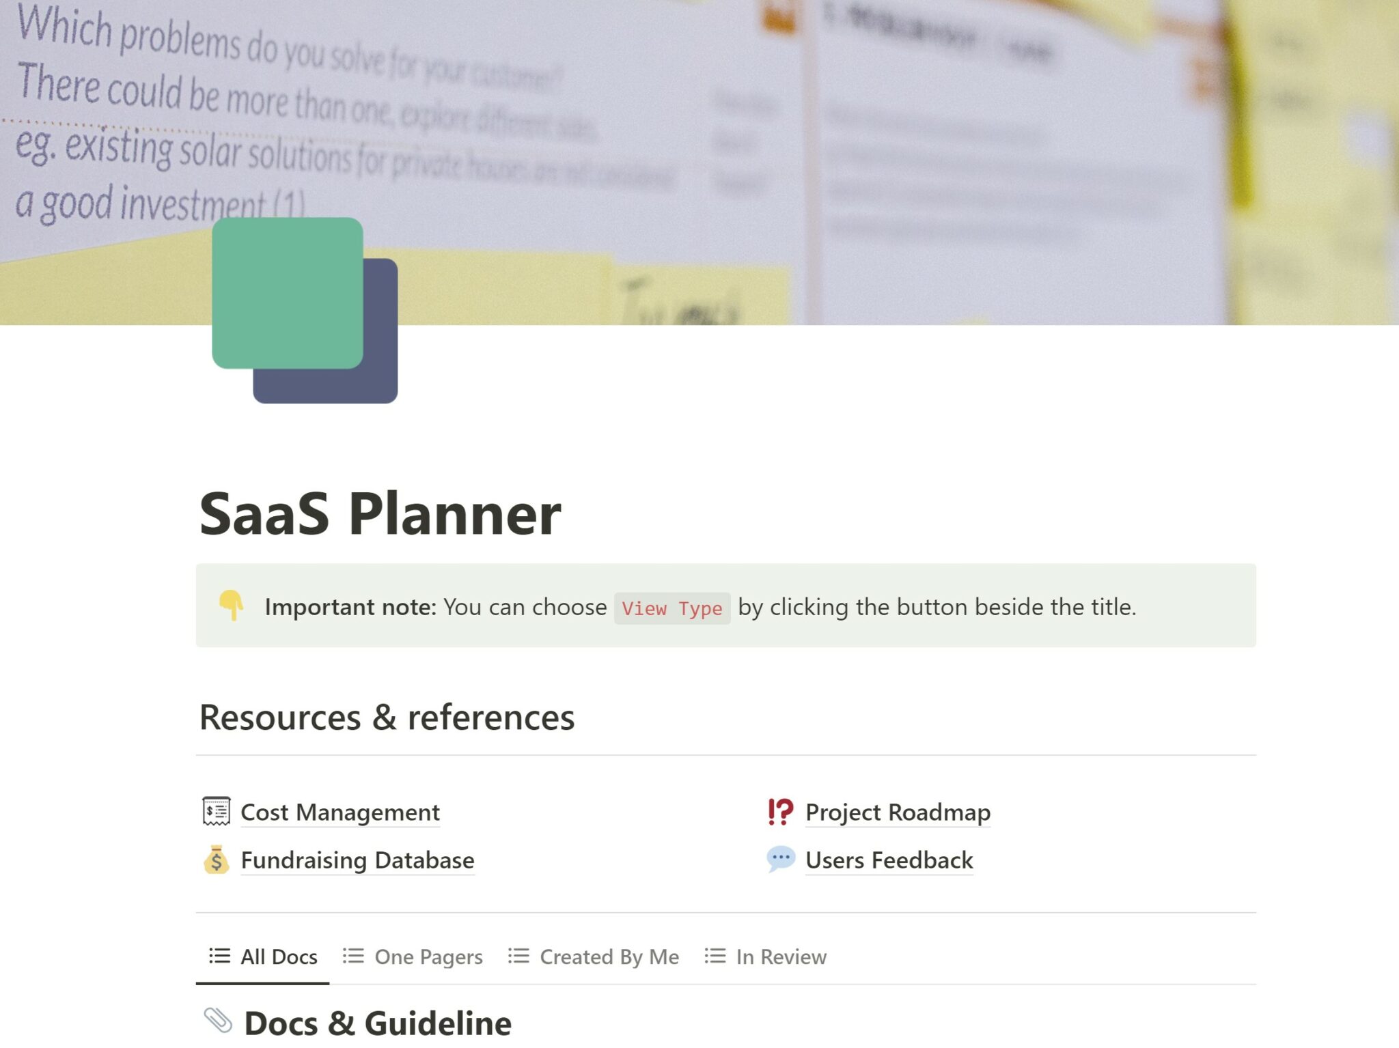The width and height of the screenshot is (1399, 1048).
Task: Click the red Project Roadmap exclamation-question icon
Action: pyautogui.click(x=780, y=812)
